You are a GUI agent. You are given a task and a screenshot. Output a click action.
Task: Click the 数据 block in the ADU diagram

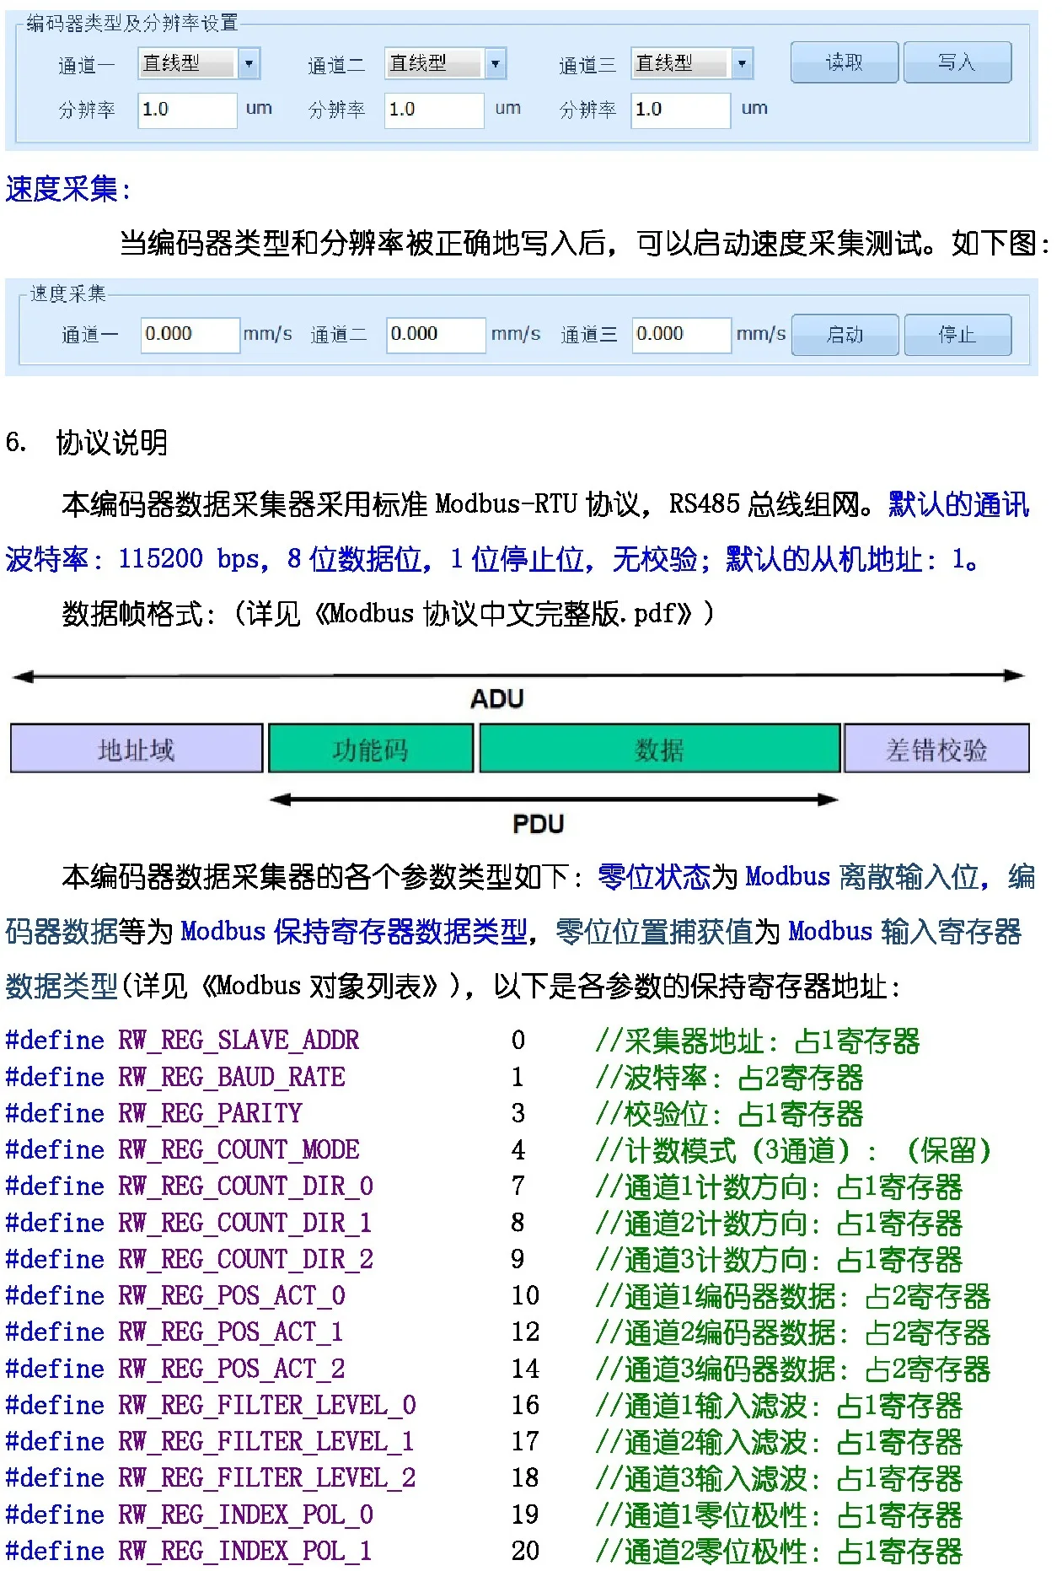660,749
